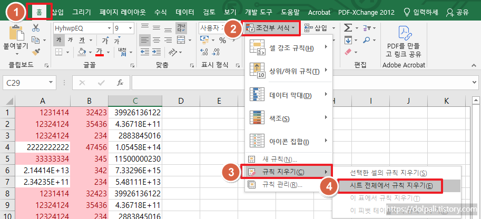Apply the fill color paint bucket

(x=81, y=52)
